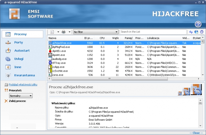Click horizontal scrollbar right arrow
206x135 pixels.
pyautogui.click(x=199, y=79)
